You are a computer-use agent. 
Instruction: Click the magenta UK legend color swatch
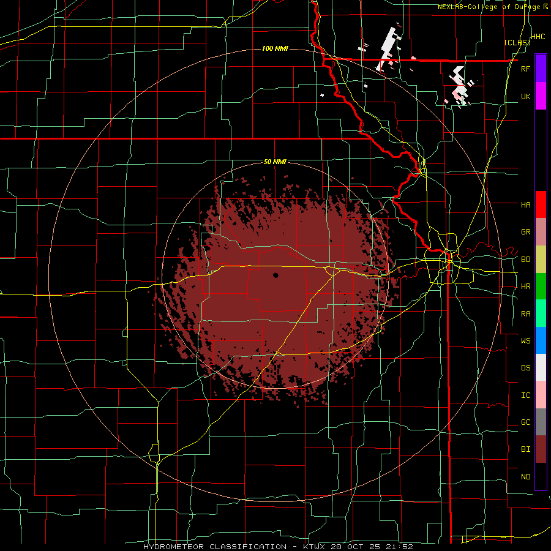[x=541, y=96]
